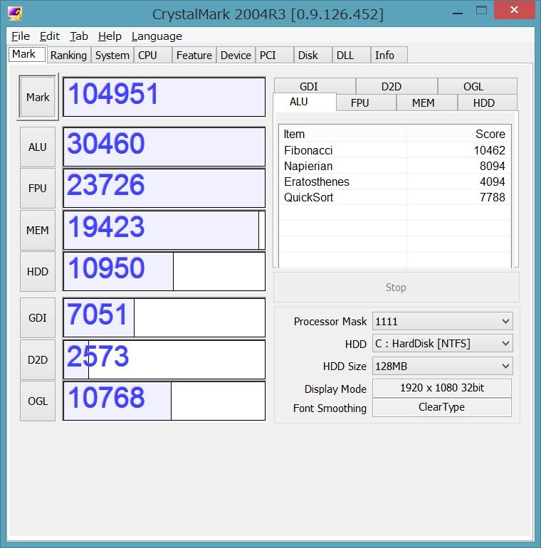Select the Eratosthenes row
The image size is (541, 548).
click(394, 181)
